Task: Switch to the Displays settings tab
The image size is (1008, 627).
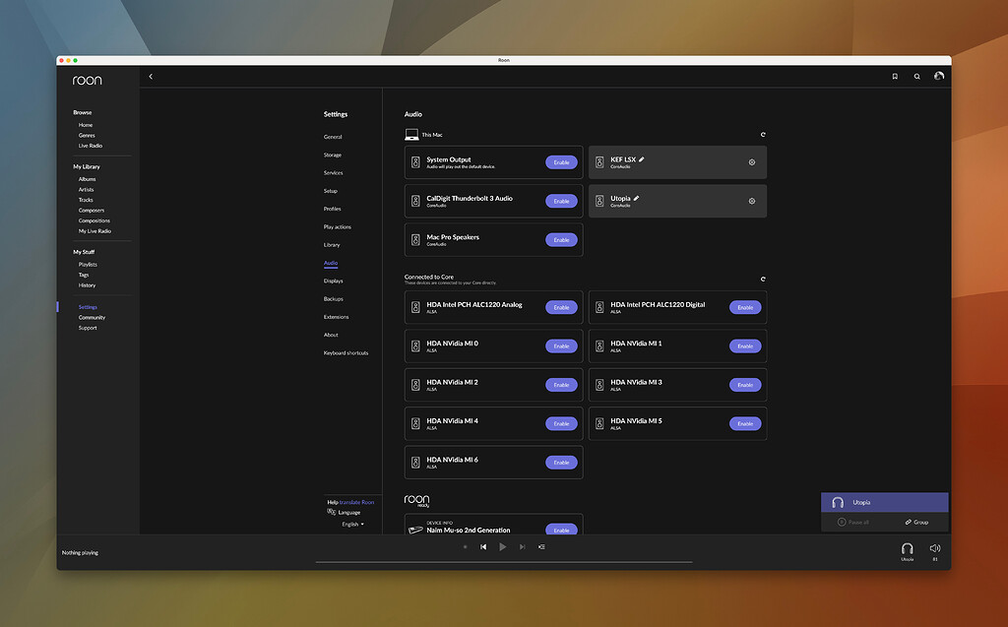Action: (335, 281)
